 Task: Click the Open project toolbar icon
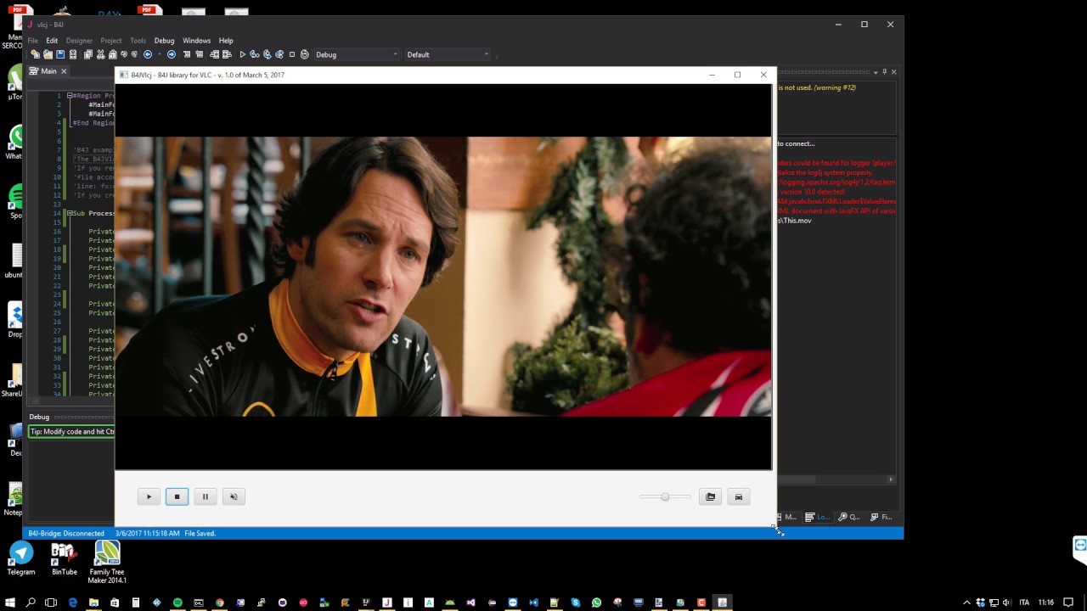click(x=48, y=54)
